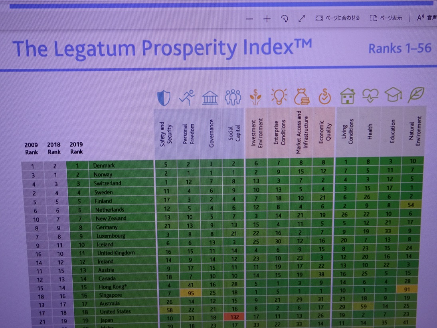The height and width of the screenshot is (328, 437).
Task: Click the Ranks 1–56 heading
Action: click(x=400, y=48)
